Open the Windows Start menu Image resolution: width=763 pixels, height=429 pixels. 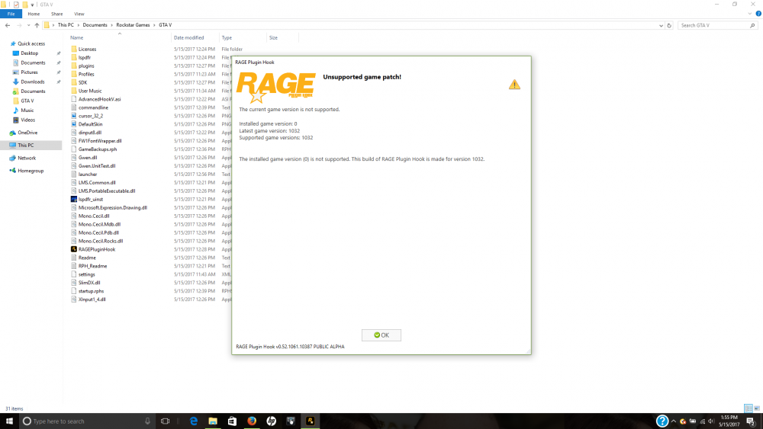point(9,421)
